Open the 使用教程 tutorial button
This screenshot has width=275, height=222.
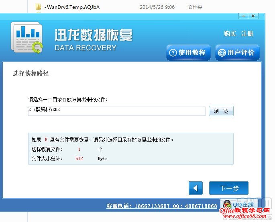[188, 53]
